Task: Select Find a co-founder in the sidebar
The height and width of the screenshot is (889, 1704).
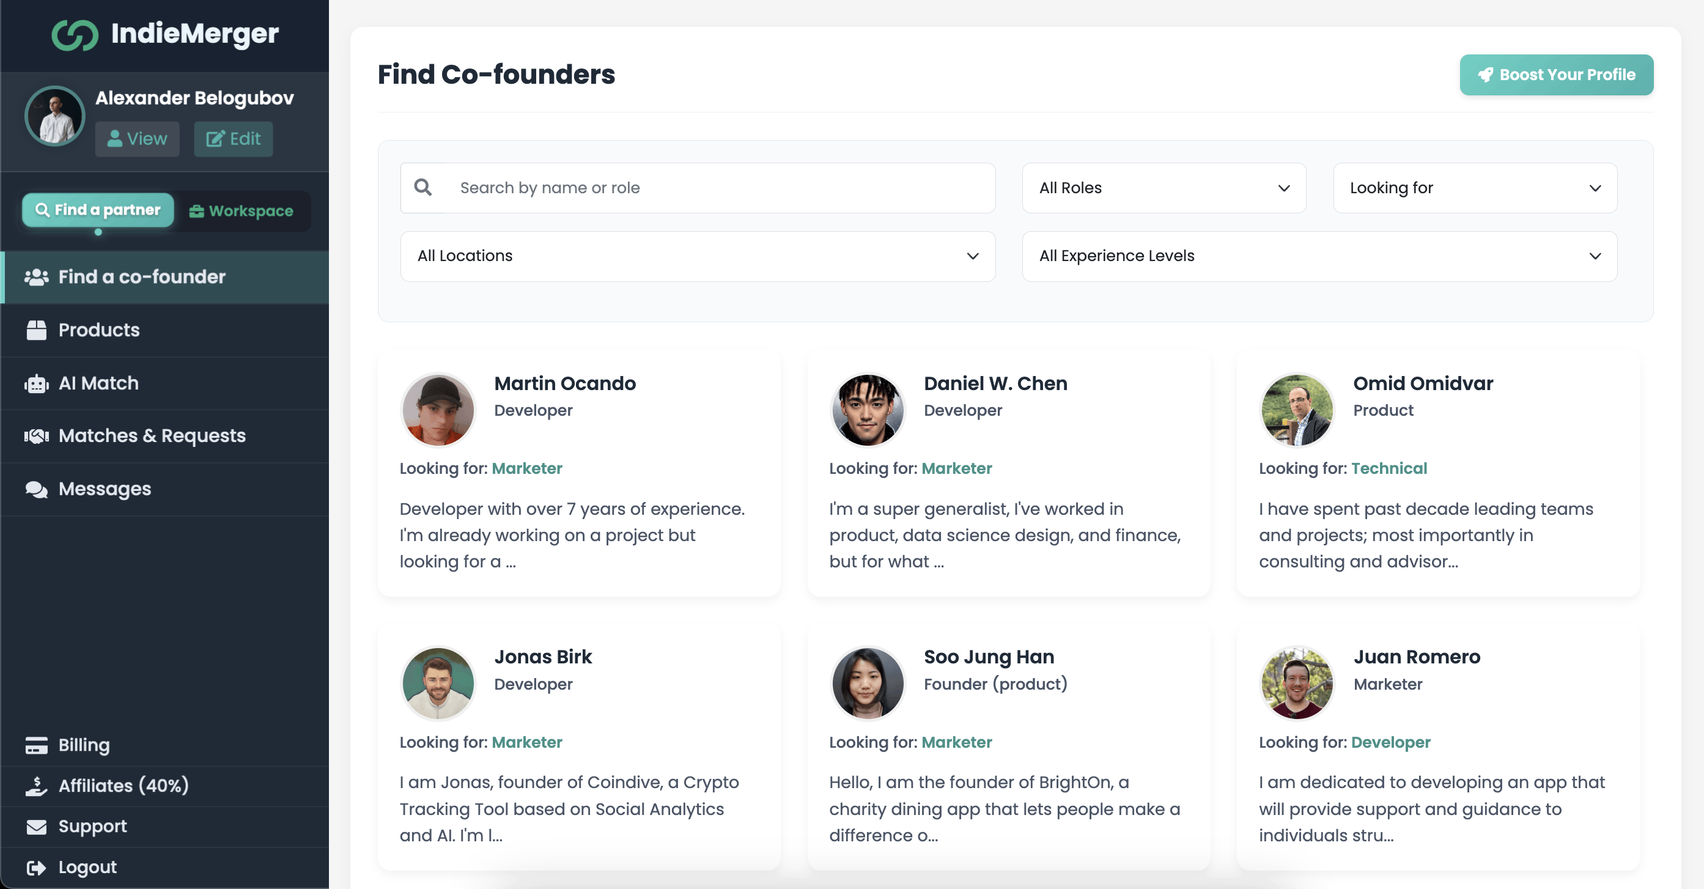Action: coord(141,277)
